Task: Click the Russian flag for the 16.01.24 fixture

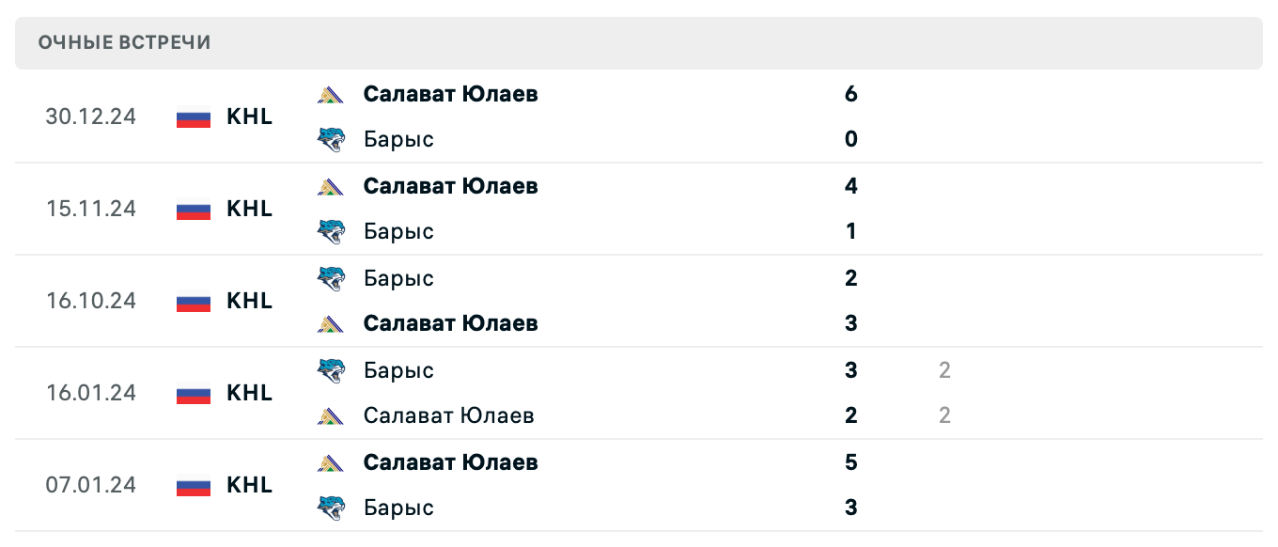Action: (x=193, y=393)
